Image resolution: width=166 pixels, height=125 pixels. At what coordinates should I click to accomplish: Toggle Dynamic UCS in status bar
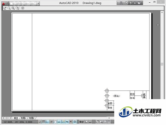[x=63, y=122]
